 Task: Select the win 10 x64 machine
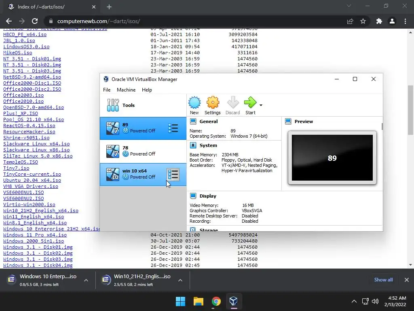143,174
